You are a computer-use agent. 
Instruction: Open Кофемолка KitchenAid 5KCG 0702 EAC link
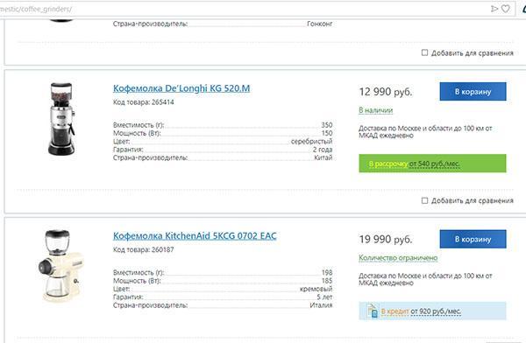pyautogui.click(x=195, y=236)
